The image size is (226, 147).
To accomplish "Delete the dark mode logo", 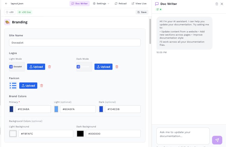I will point(117,67).
